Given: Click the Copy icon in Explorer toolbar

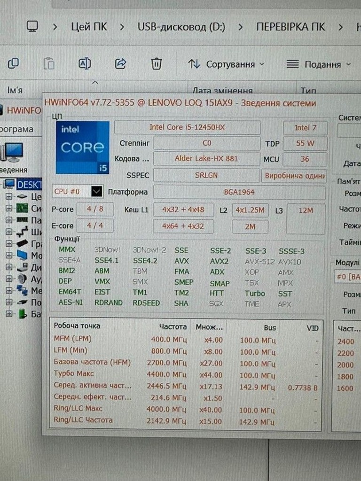Looking at the screenshot, I should click(13, 63).
